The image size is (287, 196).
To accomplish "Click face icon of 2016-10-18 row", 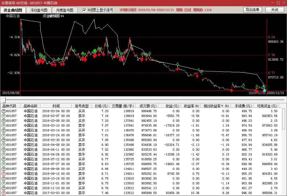I will 4,178.
